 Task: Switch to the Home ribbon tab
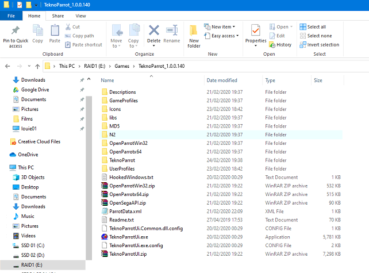click(x=34, y=16)
